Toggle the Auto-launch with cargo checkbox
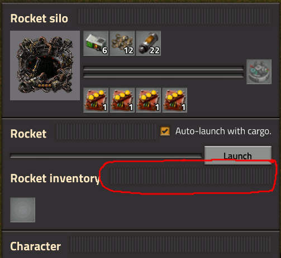This screenshot has height=258, width=281. [165, 131]
